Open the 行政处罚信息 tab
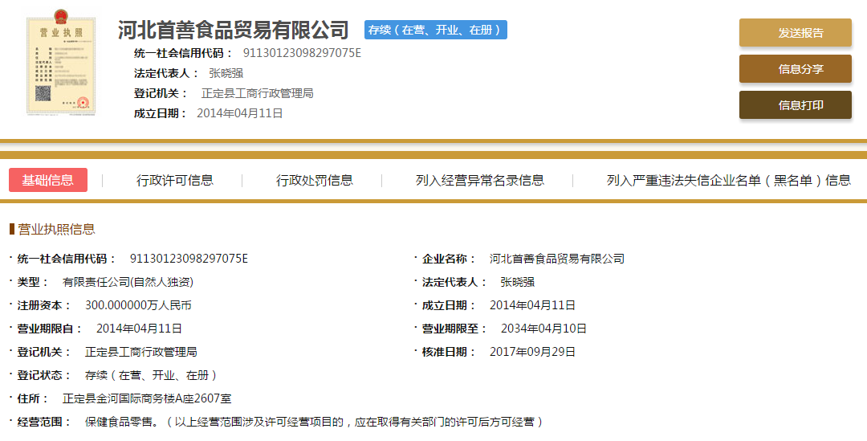Viewport: 867px width, 441px height. [315, 180]
